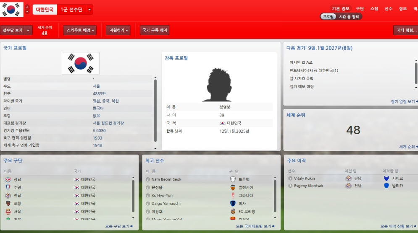Select the FC 로리앙 club badge icon

tap(233, 212)
